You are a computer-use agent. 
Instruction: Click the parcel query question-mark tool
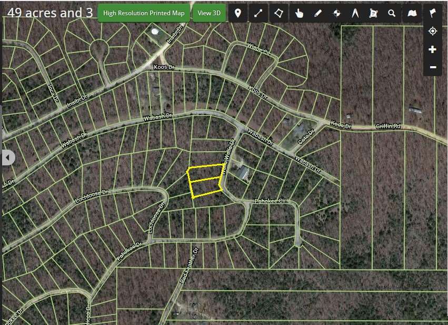[373, 13]
